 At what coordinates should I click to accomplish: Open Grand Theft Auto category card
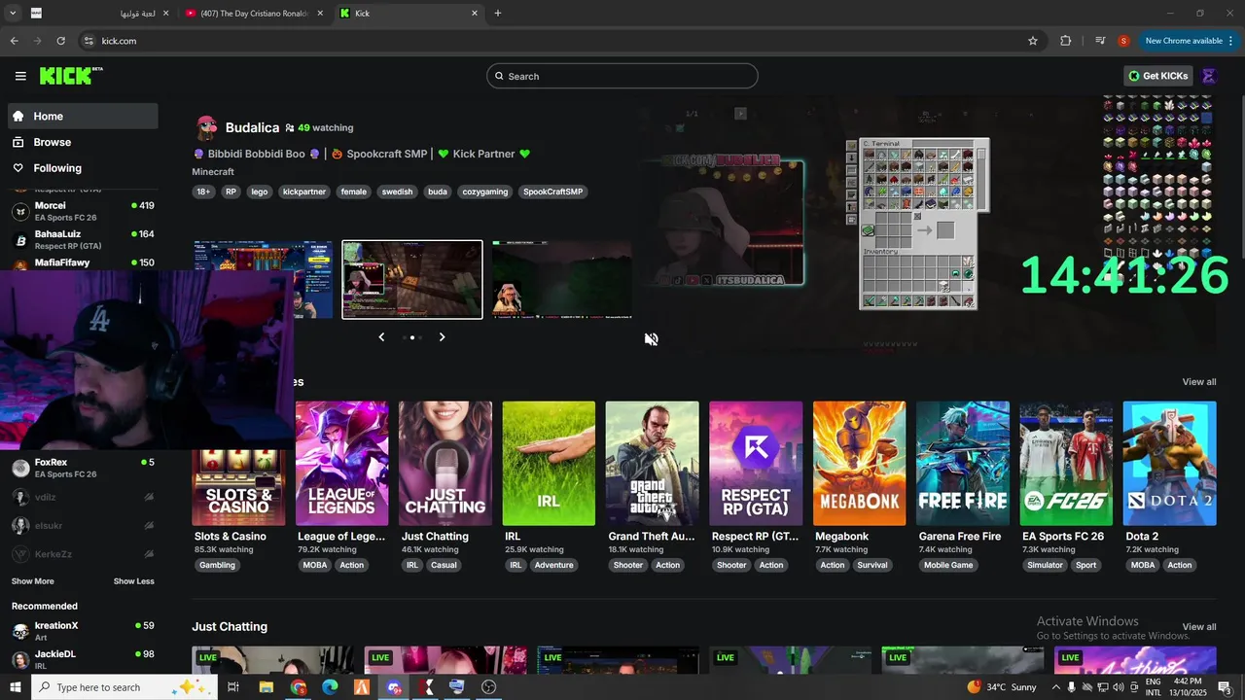pyautogui.click(x=652, y=464)
